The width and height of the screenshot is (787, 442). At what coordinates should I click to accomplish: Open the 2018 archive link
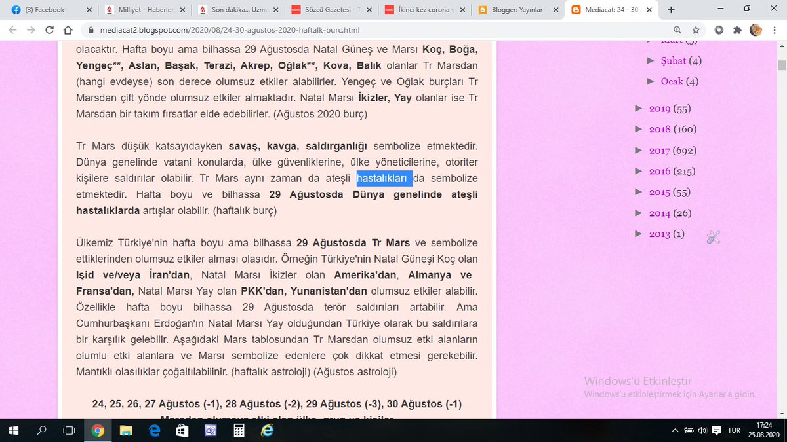pyautogui.click(x=660, y=130)
